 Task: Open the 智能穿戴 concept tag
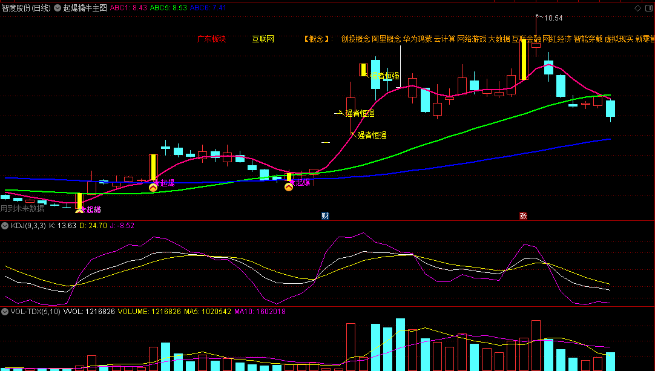click(588, 39)
